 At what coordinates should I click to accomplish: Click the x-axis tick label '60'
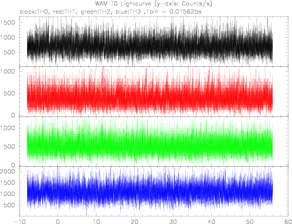pos(288,222)
